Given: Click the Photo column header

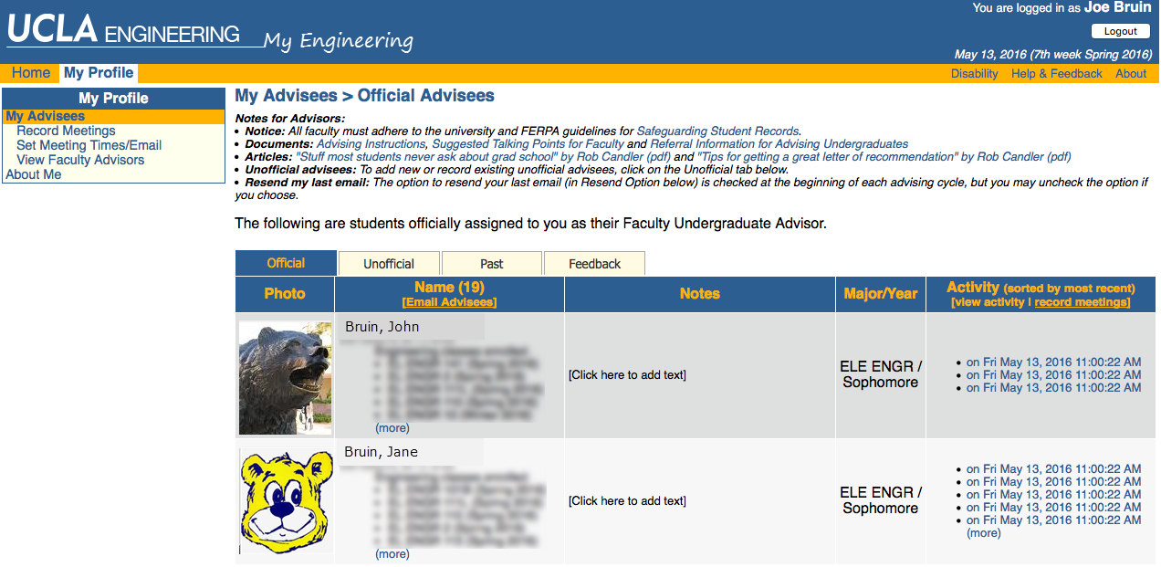Looking at the screenshot, I should pos(285,294).
